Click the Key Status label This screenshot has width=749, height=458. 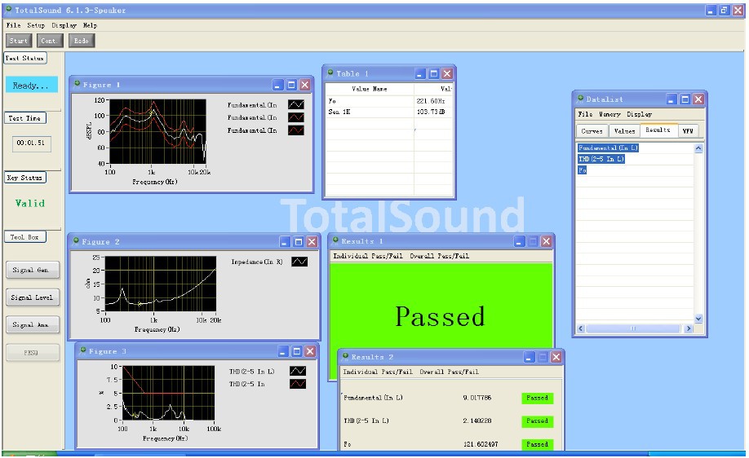tap(25, 178)
